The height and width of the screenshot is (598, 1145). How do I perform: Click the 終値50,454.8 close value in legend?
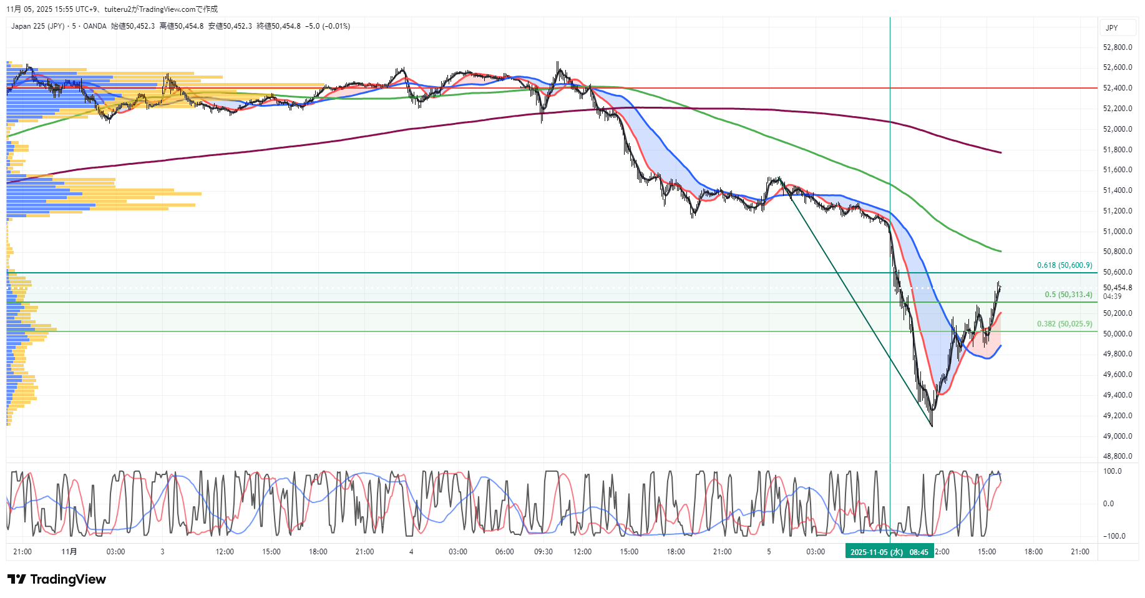(x=278, y=26)
